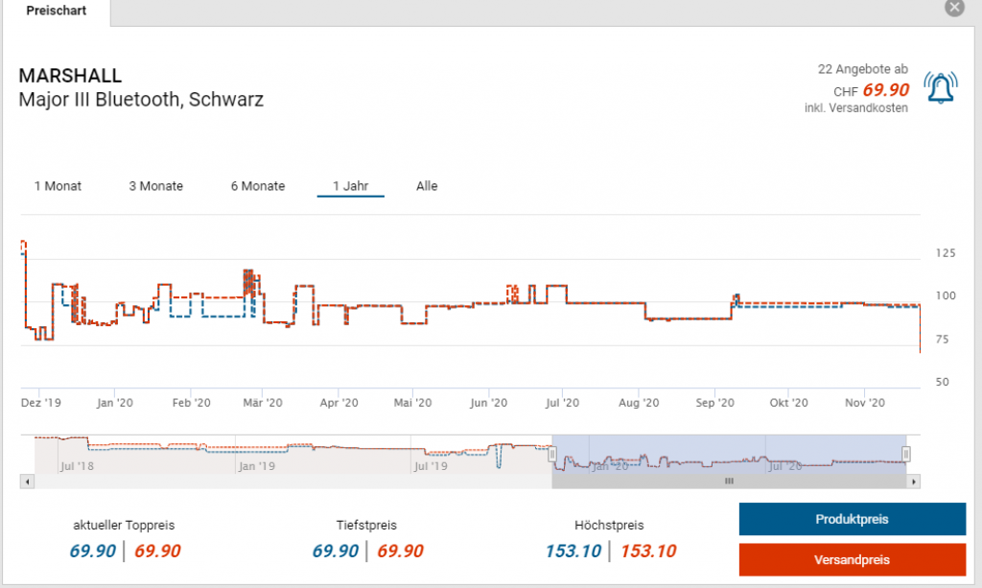The height and width of the screenshot is (588, 982).
Task: Choose the 1 Jahr time range
Action: 351,186
